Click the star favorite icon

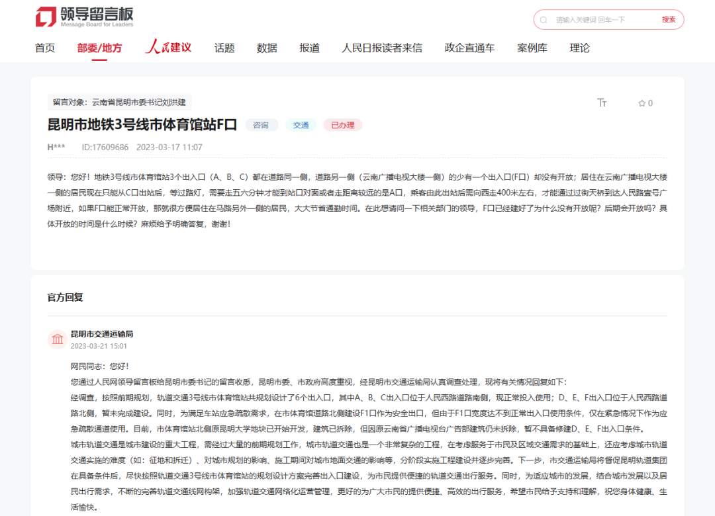pyautogui.click(x=641, y=103)
